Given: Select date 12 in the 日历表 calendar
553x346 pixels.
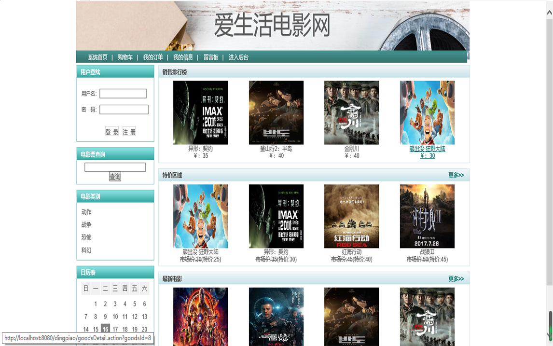Looking at the screenshot, I should coord(135,317).
